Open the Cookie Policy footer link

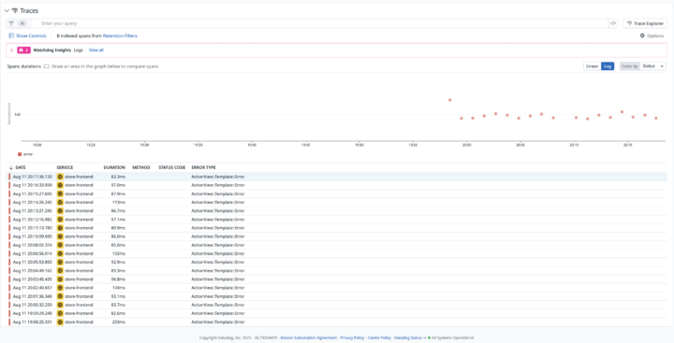click(x=379, y=337)
